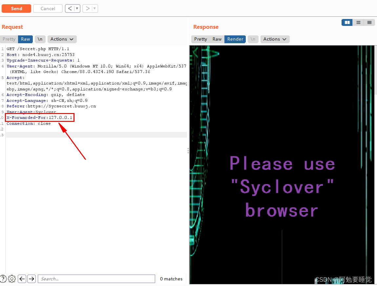
Task: Click the Accept-Language zh-CN header line
Action: (47, 101)
